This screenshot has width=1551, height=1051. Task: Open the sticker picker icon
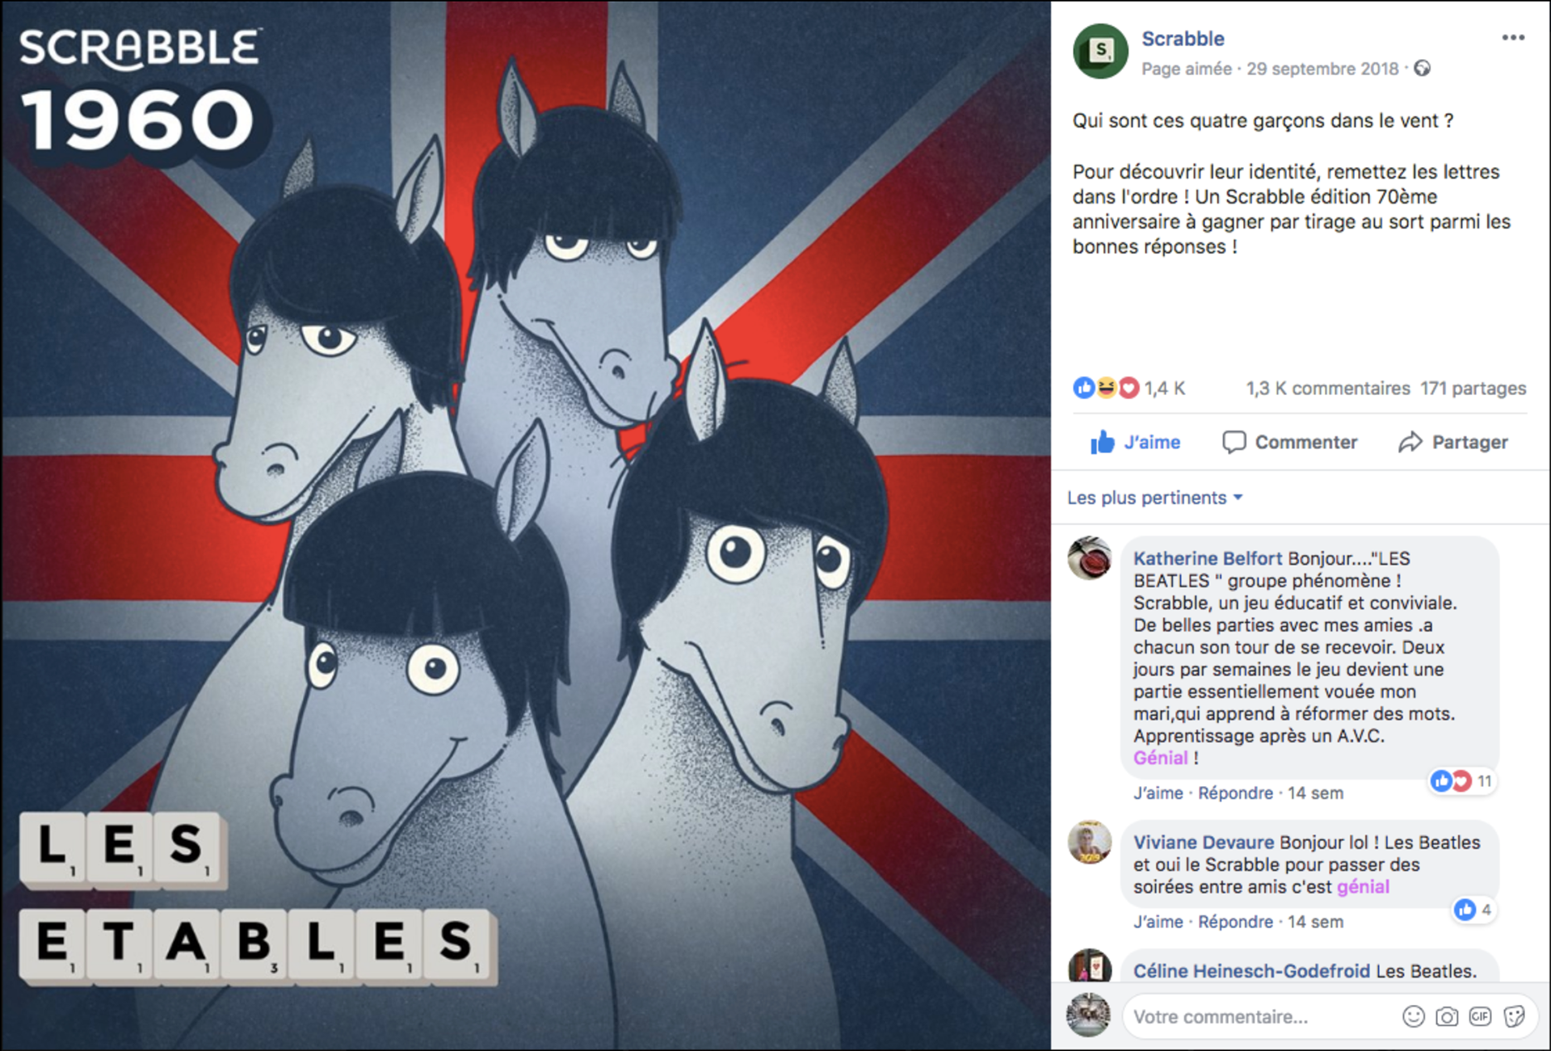coord(1514,1016)
